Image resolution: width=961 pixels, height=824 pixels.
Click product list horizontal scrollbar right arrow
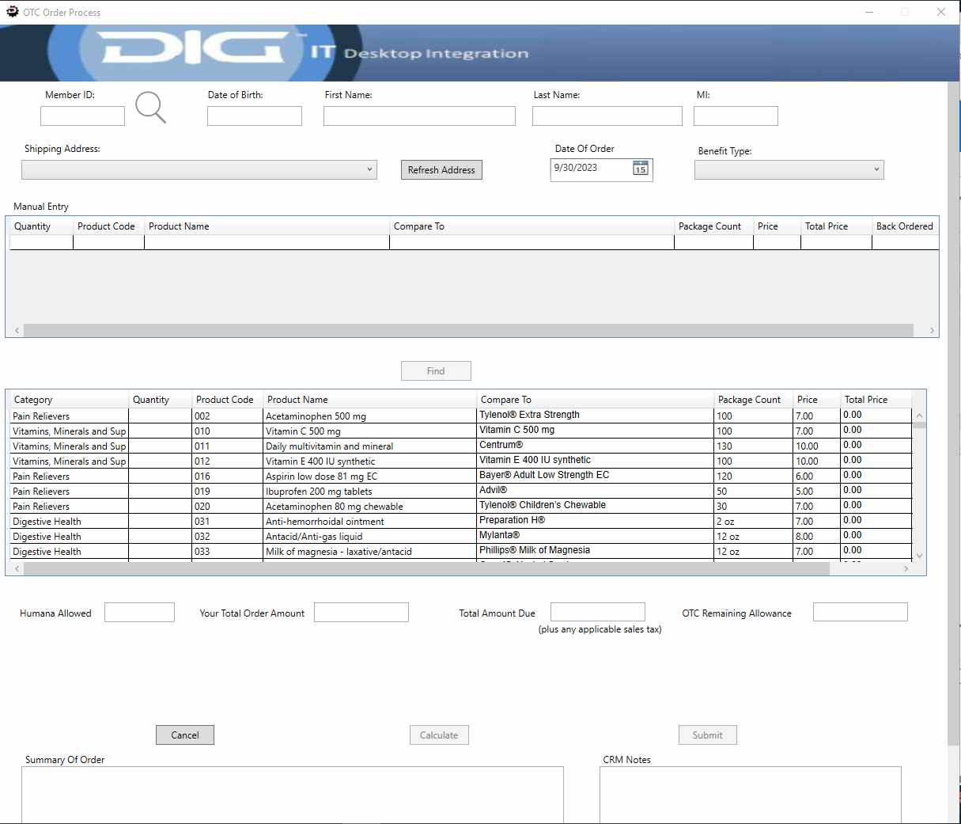(x=906, y=568)
